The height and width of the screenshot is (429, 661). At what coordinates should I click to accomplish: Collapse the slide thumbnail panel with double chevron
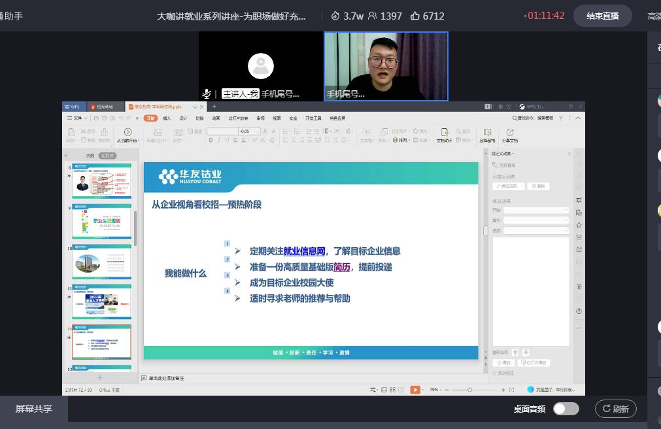pyautogui.click(x=65, y=156)
